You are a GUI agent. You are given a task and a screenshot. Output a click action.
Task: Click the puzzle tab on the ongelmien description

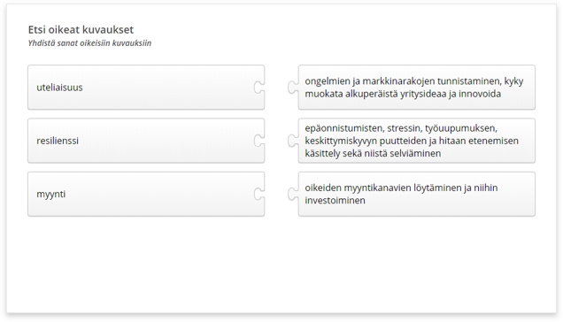[x=293, y=88]
